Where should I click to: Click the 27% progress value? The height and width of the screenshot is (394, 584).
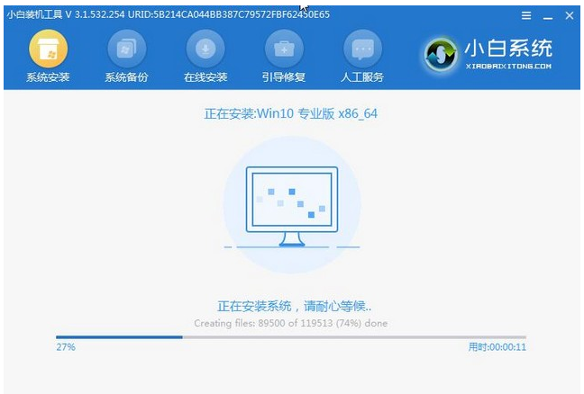click(x=66, y=347)
